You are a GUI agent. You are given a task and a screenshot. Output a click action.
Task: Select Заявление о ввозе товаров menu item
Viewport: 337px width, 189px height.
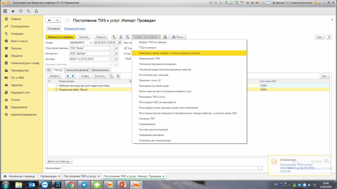(x=189, y=53)
